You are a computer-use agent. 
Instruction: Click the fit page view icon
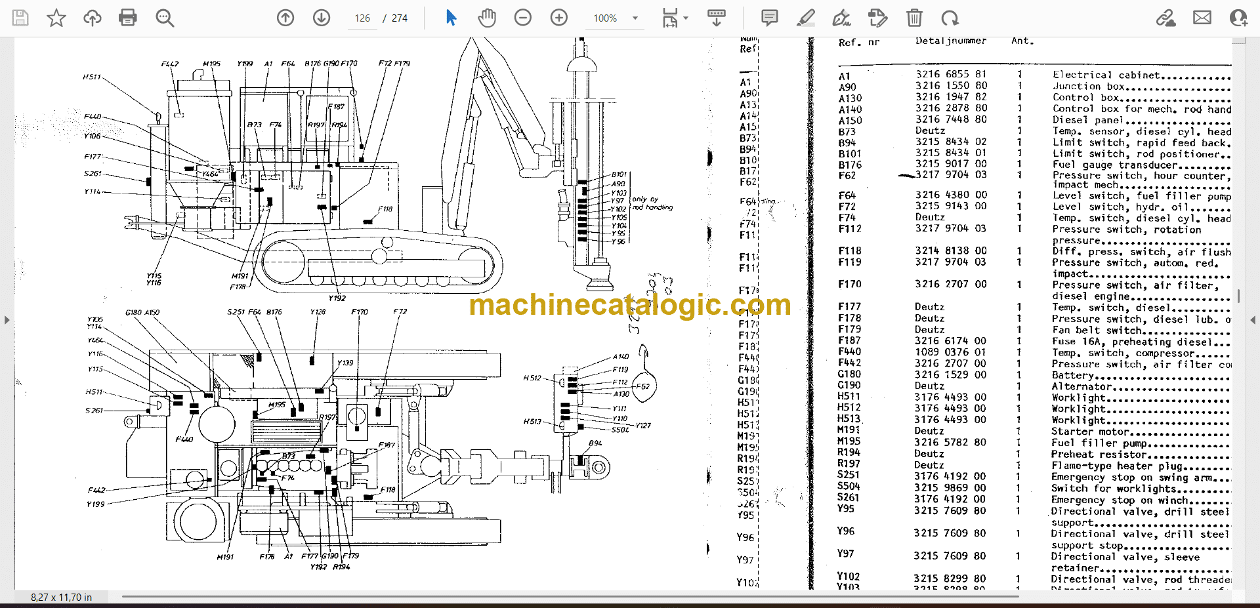point(669,18)
